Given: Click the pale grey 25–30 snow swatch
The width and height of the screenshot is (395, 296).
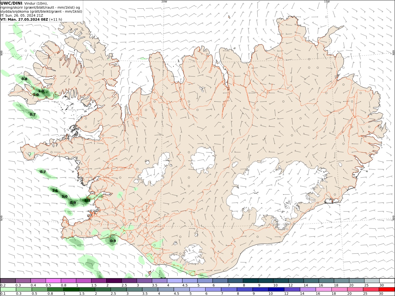Looking at the screenshot, I should tap(372, 281).
